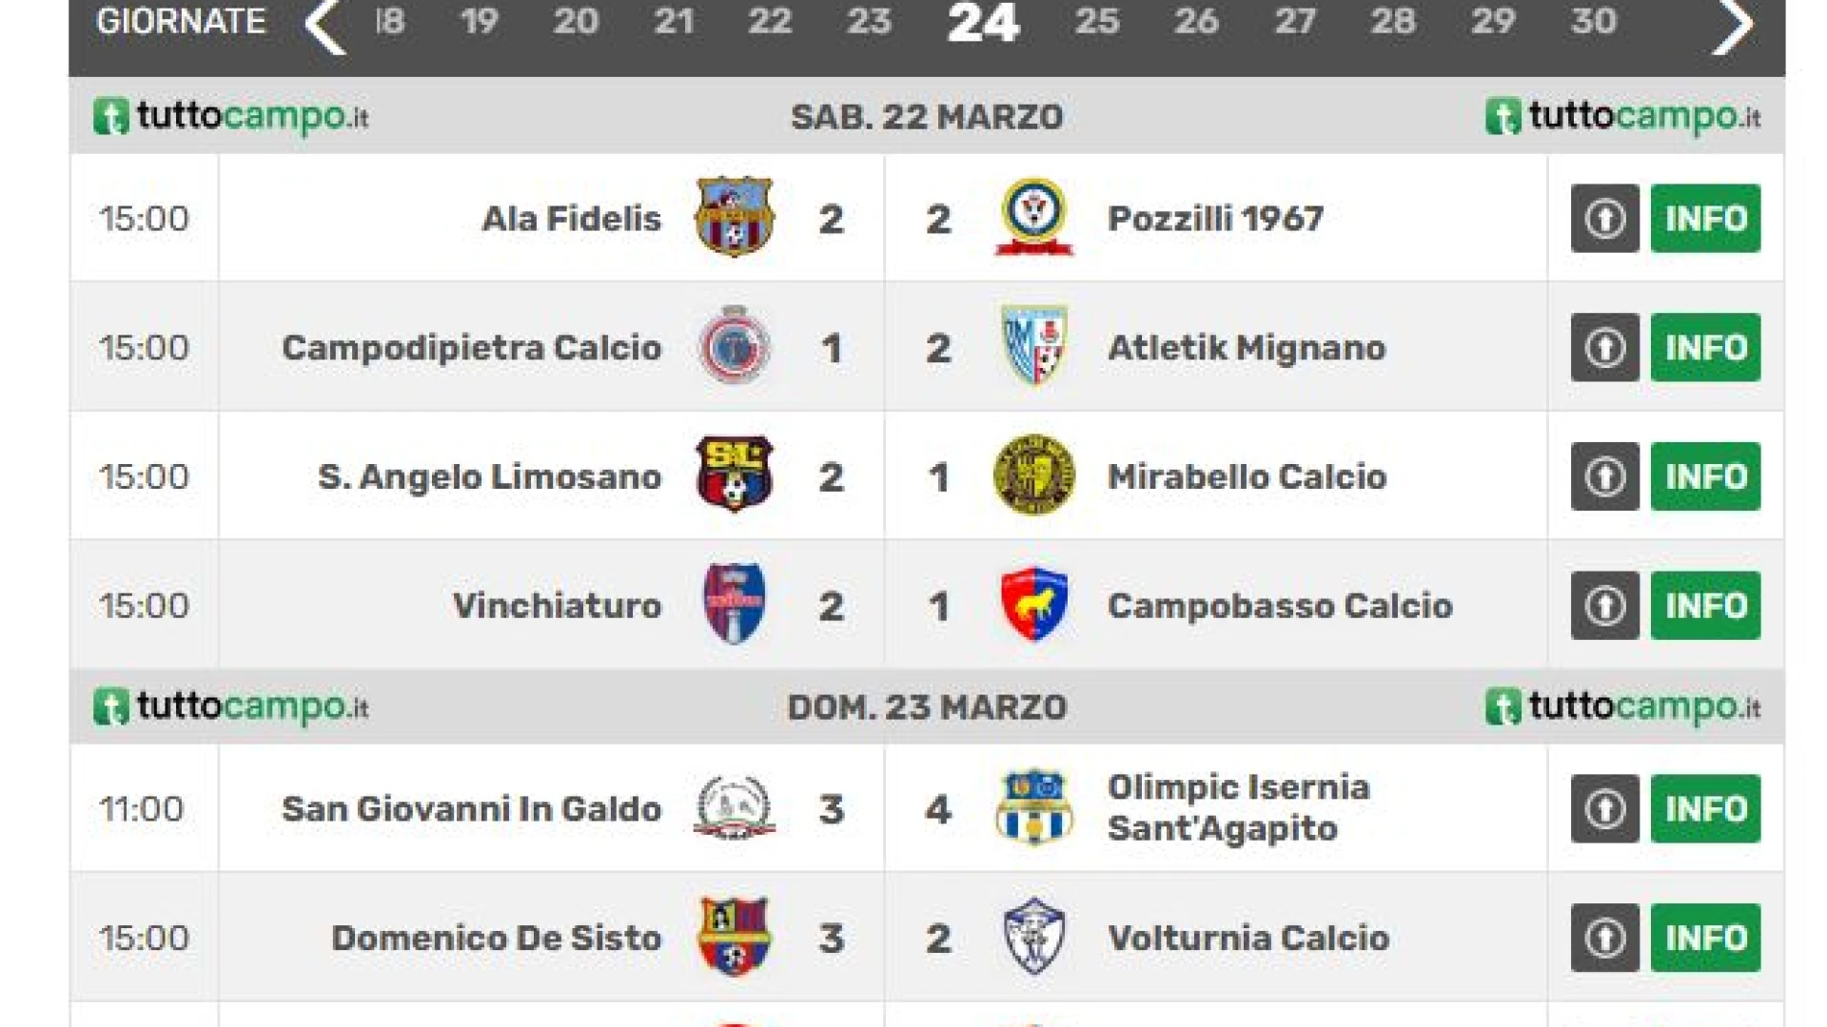Click the Campobasso Calcio team crest
This screenshot has width=1827, height=1027.
point(1033,605)
